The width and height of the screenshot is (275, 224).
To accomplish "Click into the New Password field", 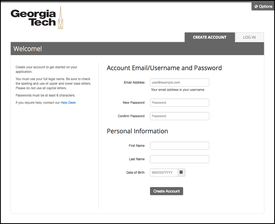I will point(180,103).
